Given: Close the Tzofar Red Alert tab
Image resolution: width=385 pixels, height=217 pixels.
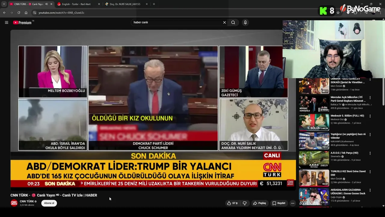Looking at the screenshot, I should click(99, 4).
